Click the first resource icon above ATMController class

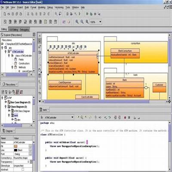[50, 47]
